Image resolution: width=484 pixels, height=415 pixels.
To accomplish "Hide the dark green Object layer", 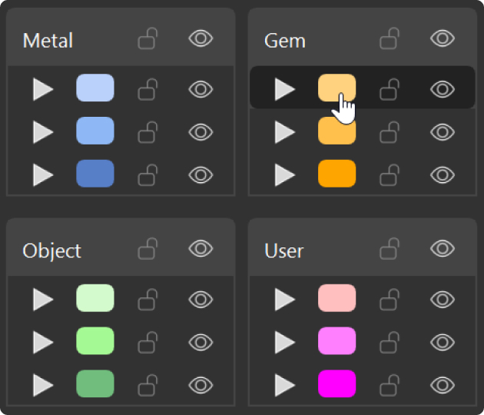I will (x=201, y=383).
